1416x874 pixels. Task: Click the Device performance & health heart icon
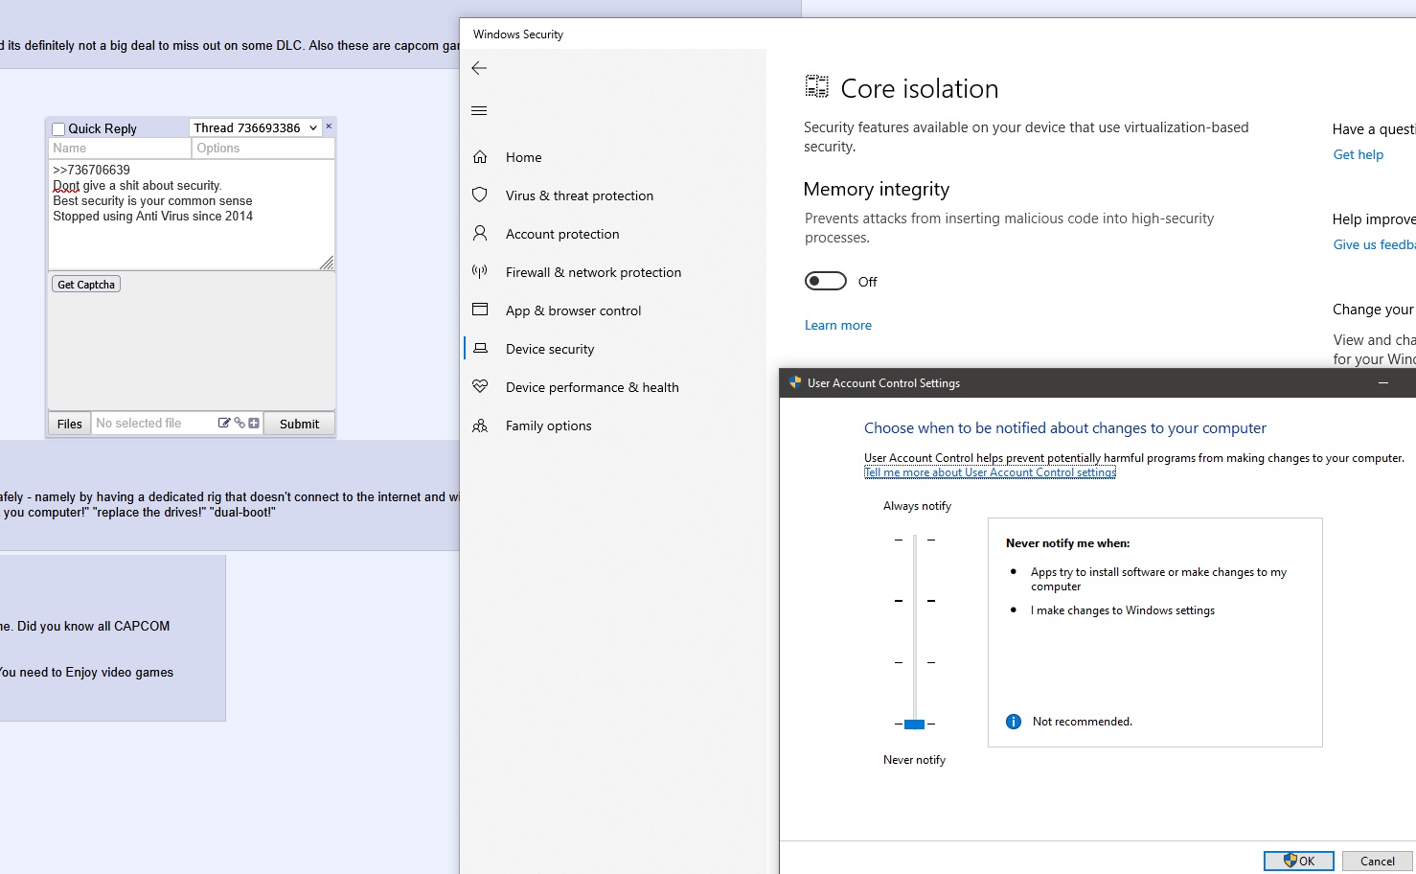point(480,387)
